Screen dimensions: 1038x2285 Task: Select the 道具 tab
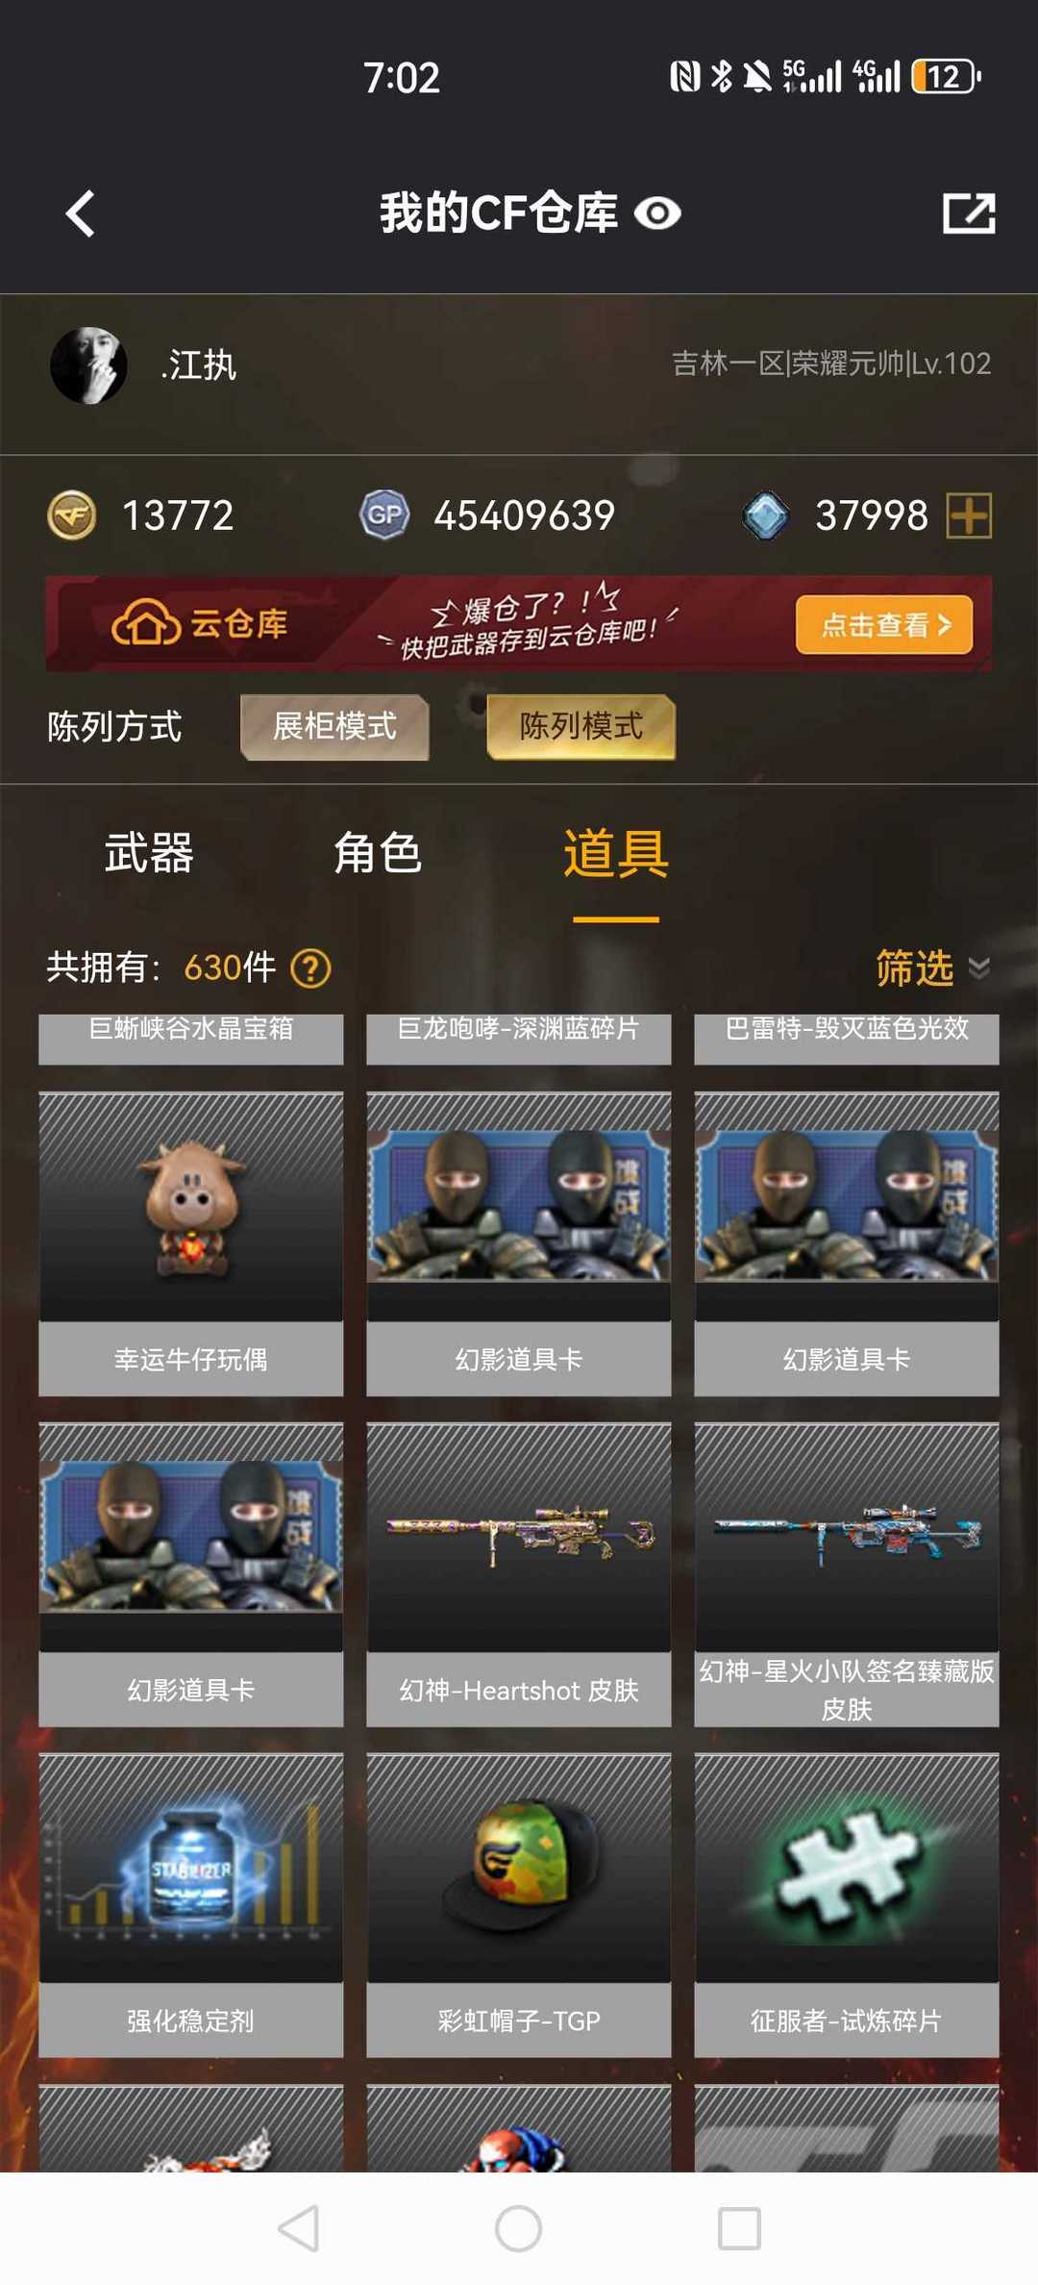(x=616, y=853)
